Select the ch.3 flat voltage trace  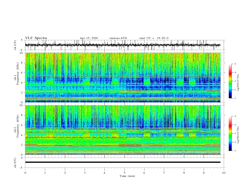[x=122, y=162]
